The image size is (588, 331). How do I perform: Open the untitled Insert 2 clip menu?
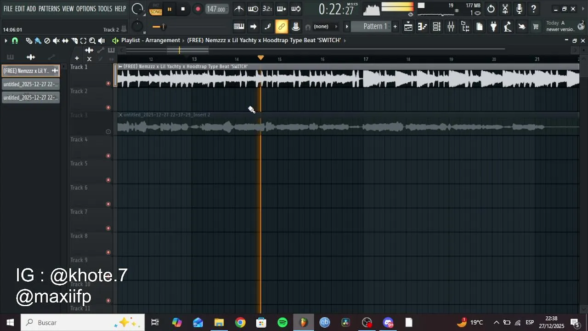120,115
